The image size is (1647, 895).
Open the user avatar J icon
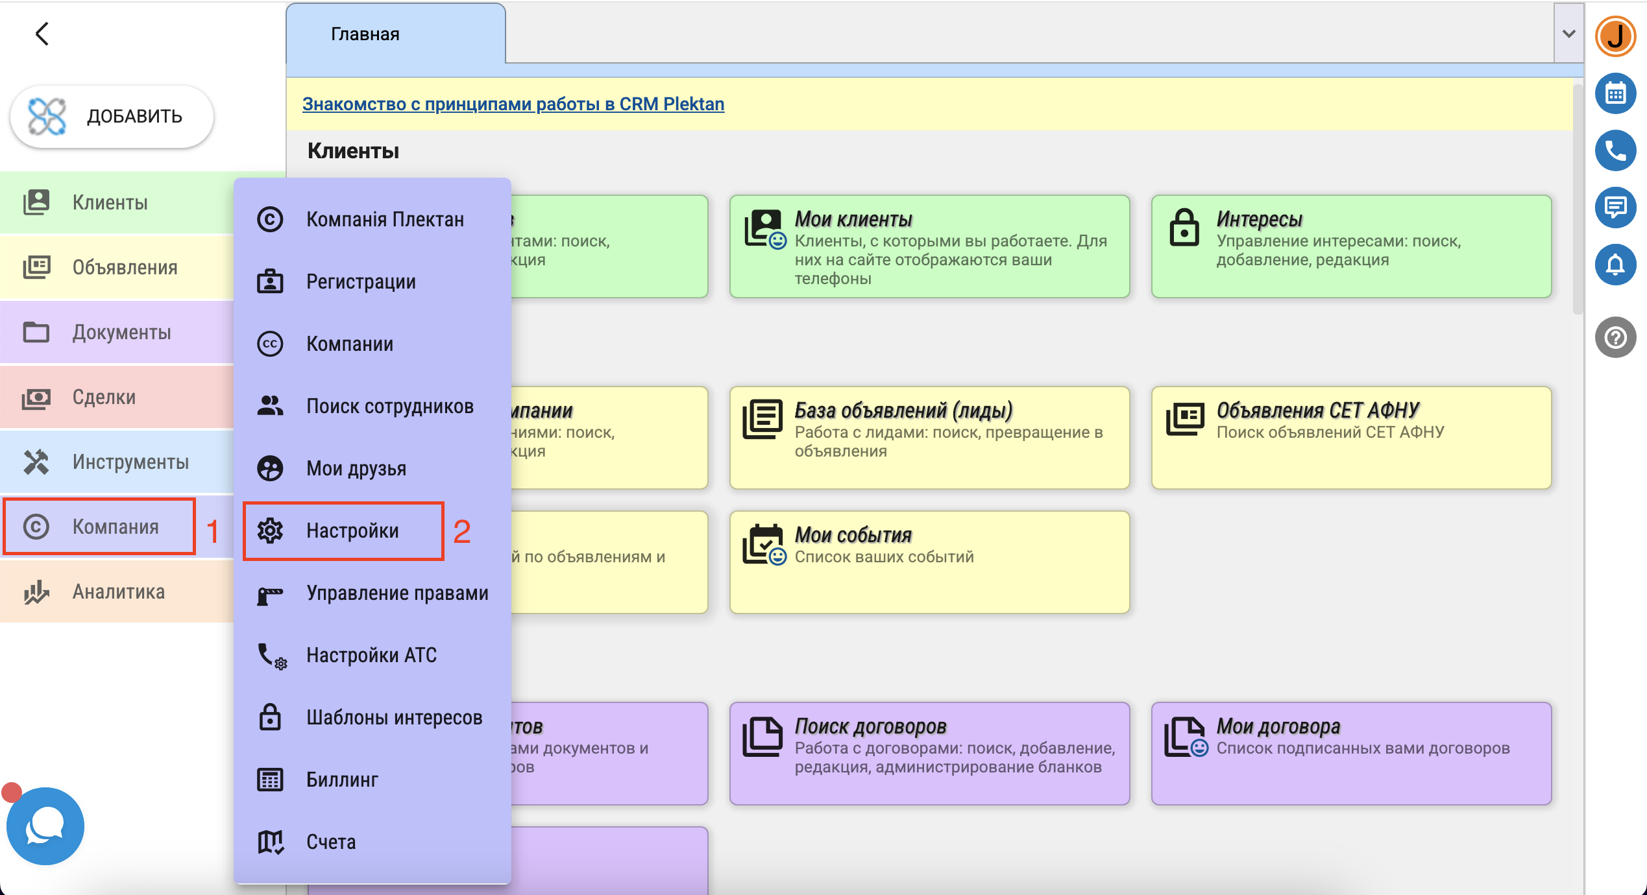1615,36
